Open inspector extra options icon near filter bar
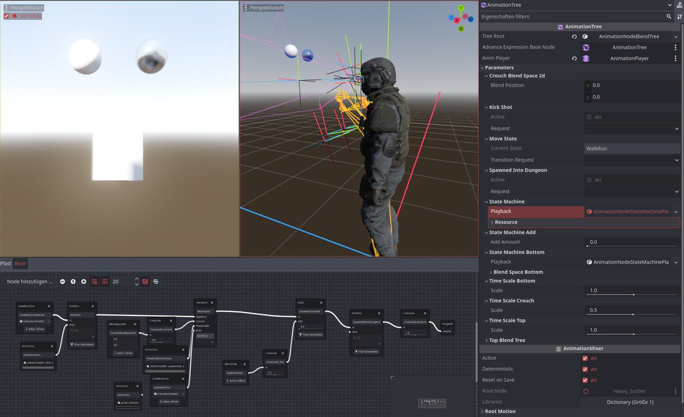This screenshot has height=417, width=684. click(x=680, y=16)
